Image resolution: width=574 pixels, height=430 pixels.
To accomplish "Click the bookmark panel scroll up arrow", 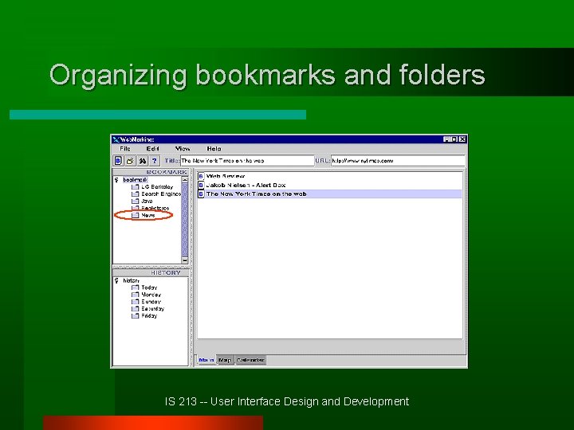I will pos(185,180).
